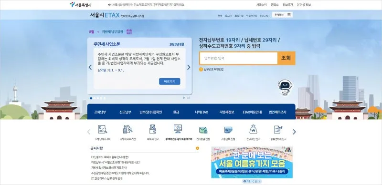The width and height of the screenshot is (382, 185).
Task: Play the tax schedule card slideshow
Action: click(x=184, y=98)
